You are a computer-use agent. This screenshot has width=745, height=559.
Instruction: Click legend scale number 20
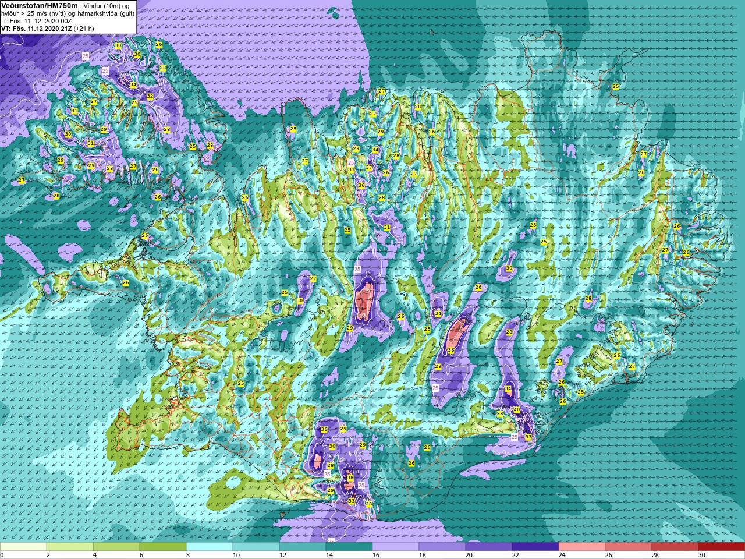(469, 555)
